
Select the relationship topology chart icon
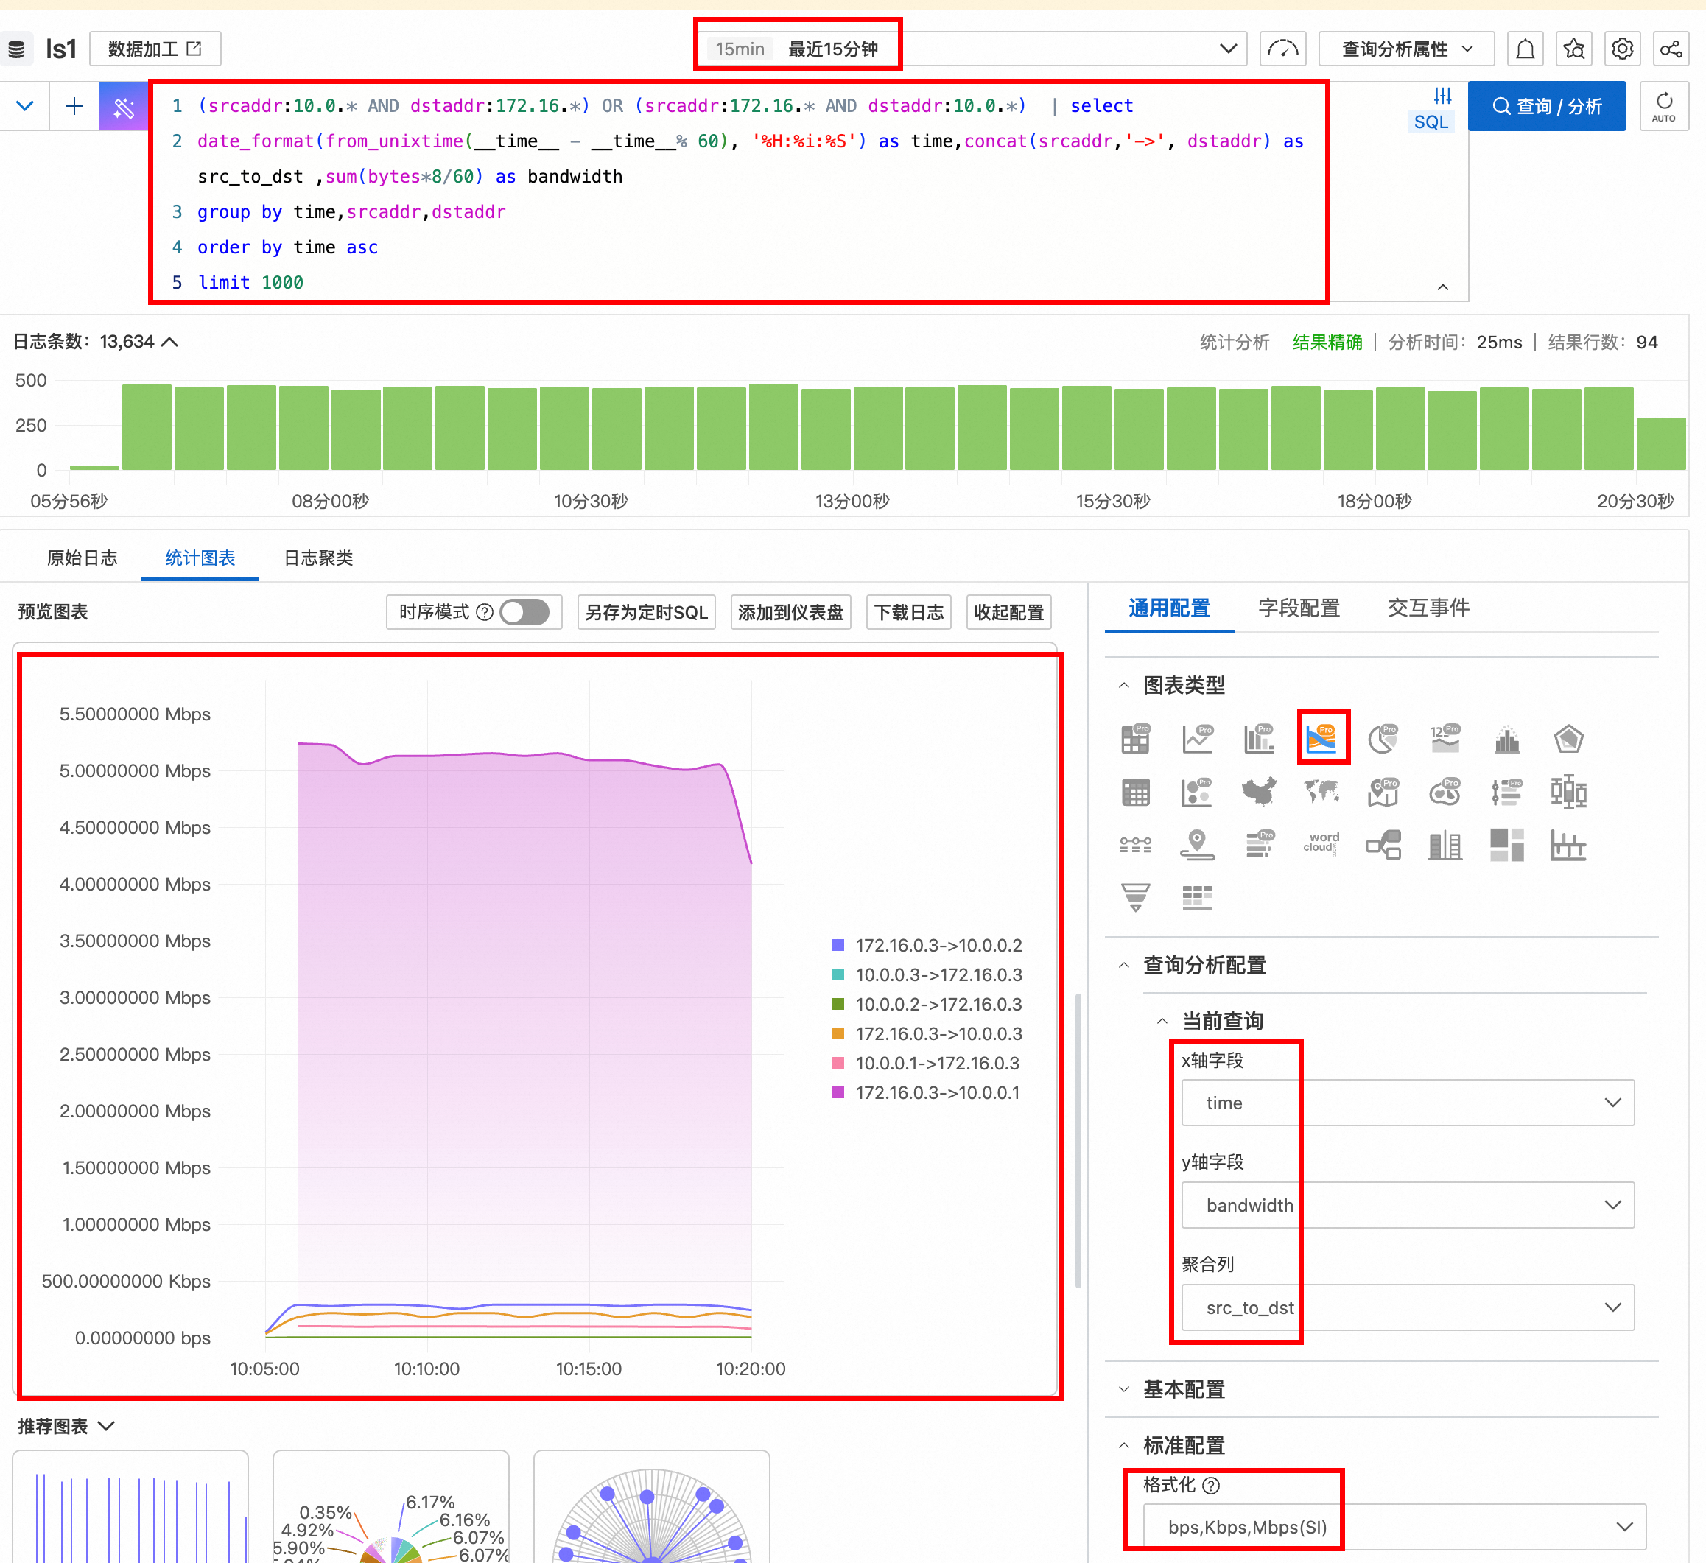point(1383,843)
